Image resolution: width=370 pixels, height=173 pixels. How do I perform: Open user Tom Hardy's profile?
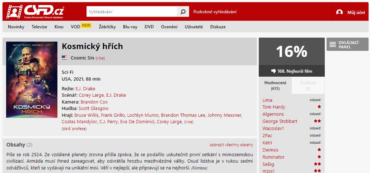[274, 107]
